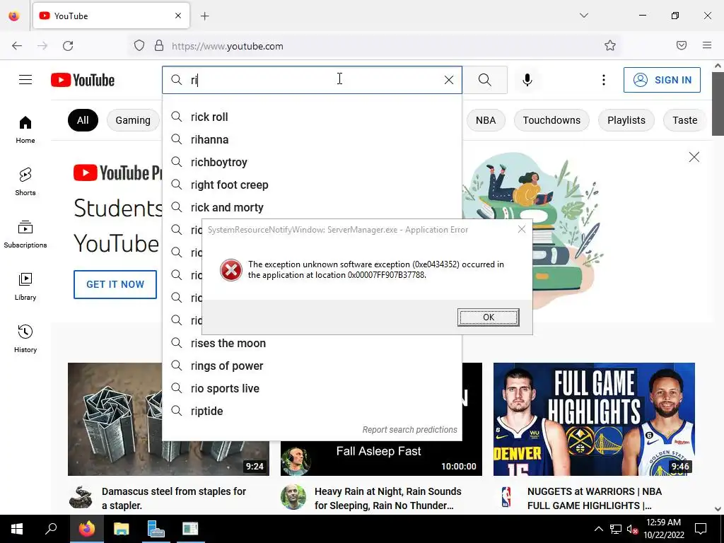Choose 'richboytroy' search suggestion
Viewport: 724px width, 543px height.
(x=312, y=162)
